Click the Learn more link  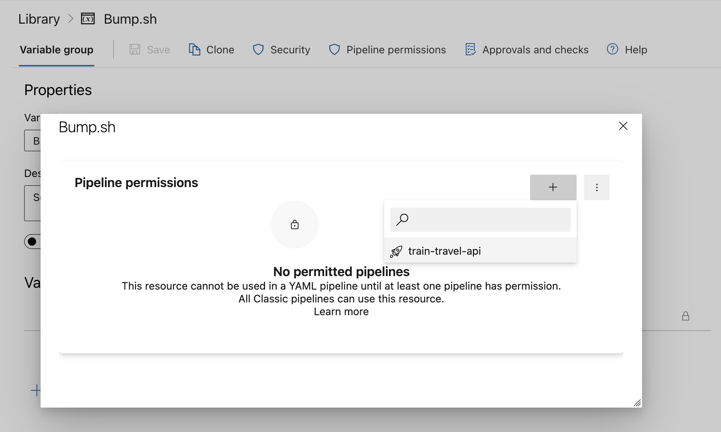[x=341, y=312]
